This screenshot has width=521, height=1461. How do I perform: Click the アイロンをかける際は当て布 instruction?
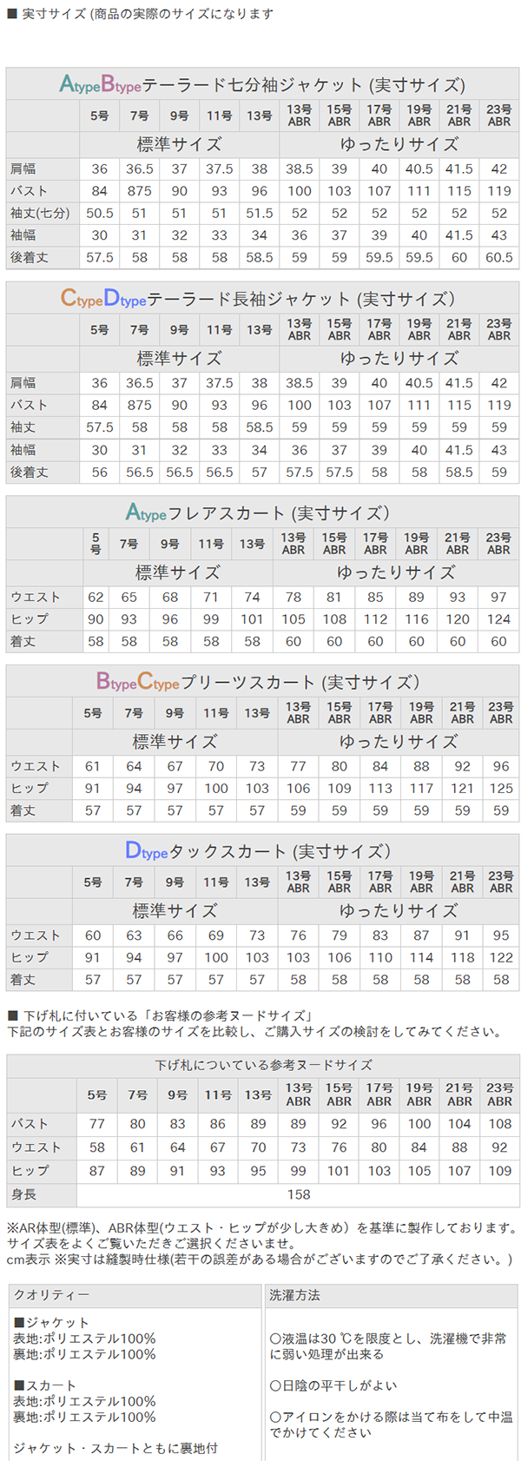click(x=391, y=1425)
